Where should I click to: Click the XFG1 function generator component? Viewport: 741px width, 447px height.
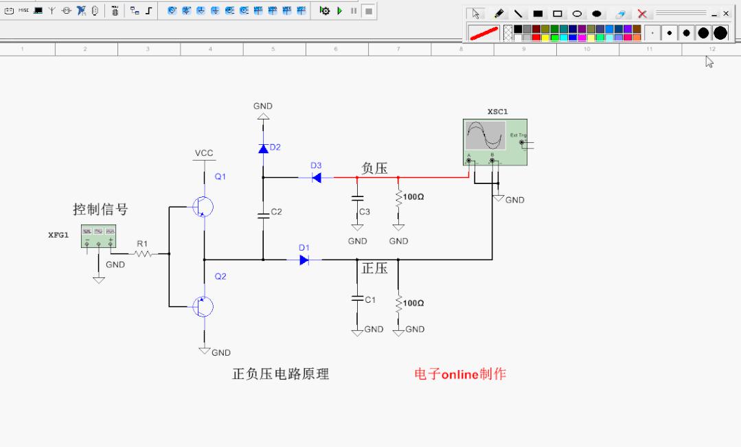(99, 236)
